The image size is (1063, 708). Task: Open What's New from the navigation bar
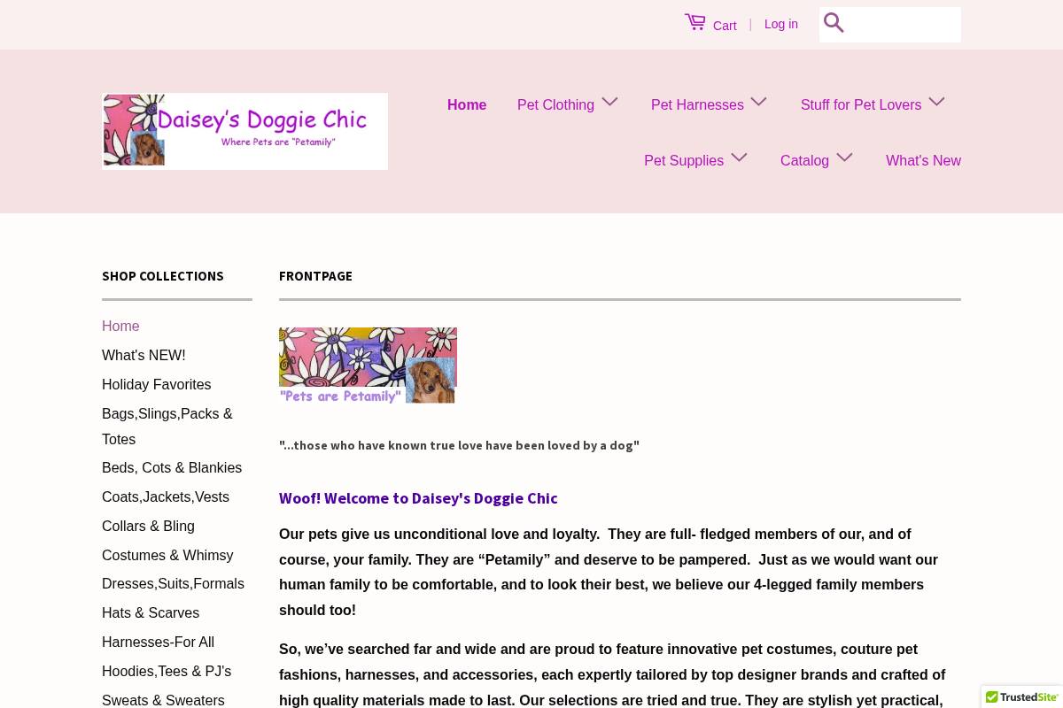click(923, 160)
